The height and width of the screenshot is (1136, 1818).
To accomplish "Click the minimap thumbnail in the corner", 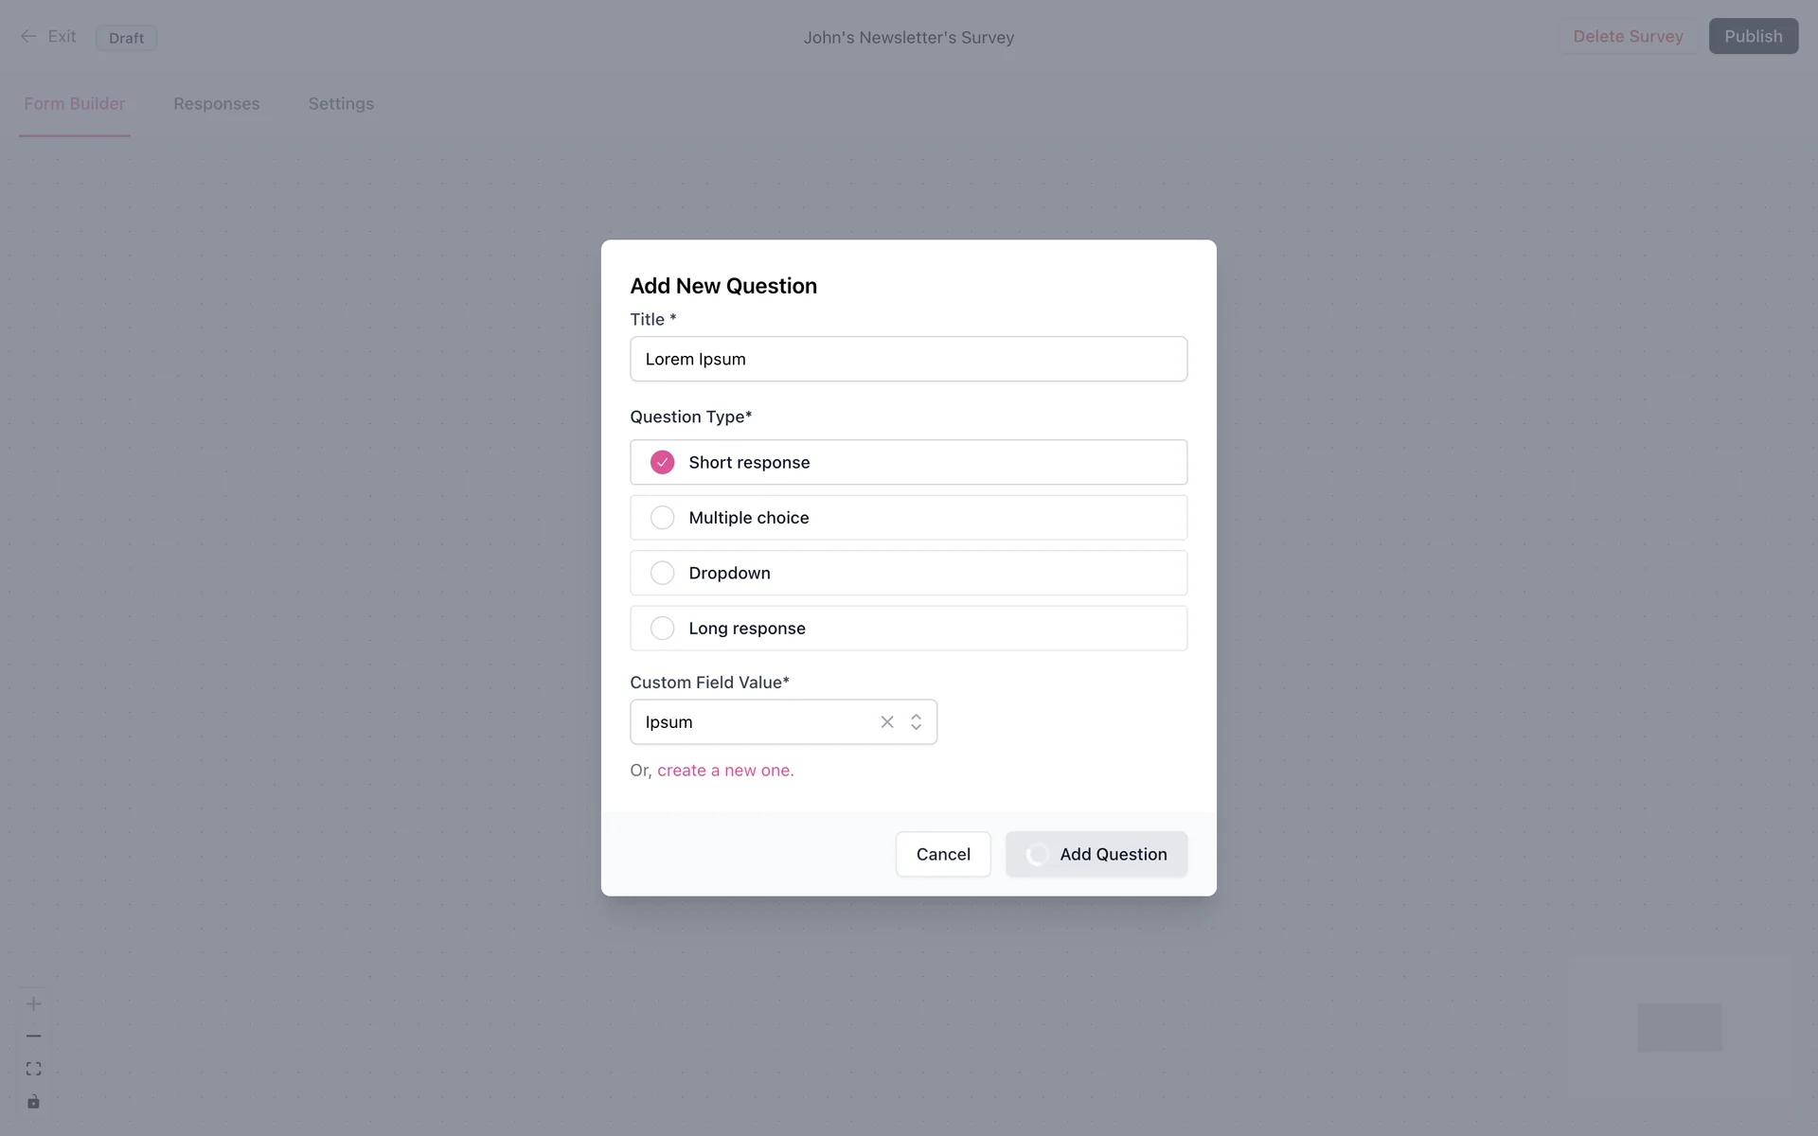I will click(x=1679, y=1027).
